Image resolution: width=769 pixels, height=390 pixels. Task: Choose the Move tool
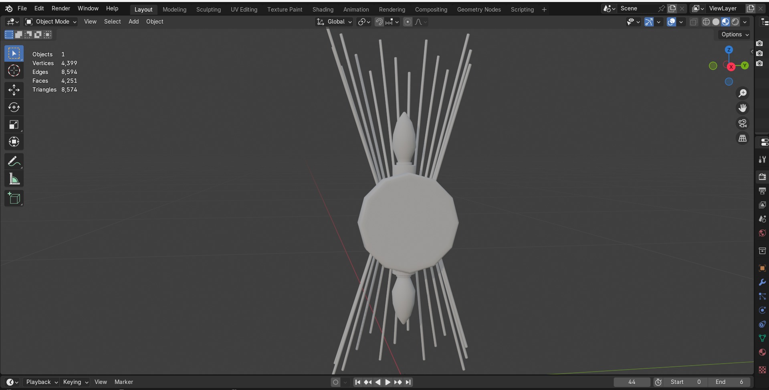pos(14,90)
